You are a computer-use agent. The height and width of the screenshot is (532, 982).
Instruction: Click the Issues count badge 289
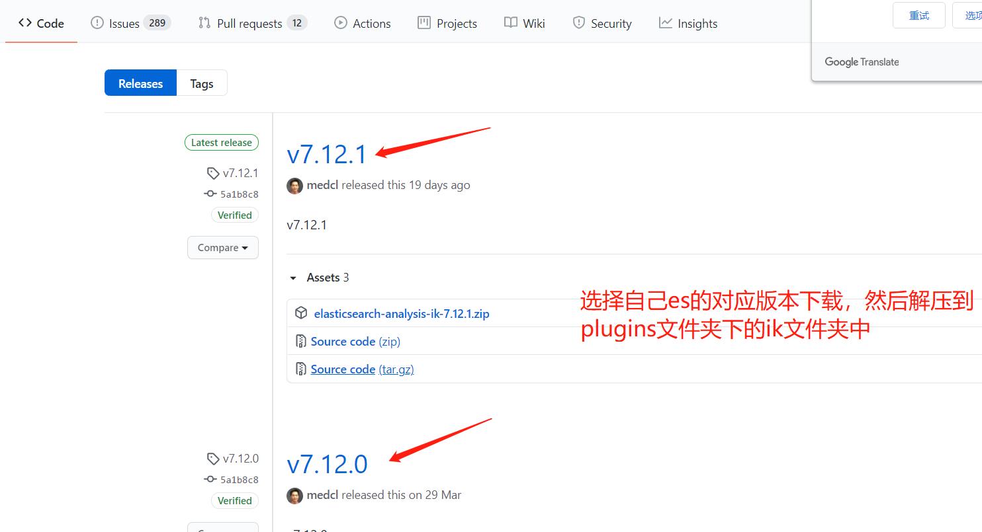coord(157,23)
